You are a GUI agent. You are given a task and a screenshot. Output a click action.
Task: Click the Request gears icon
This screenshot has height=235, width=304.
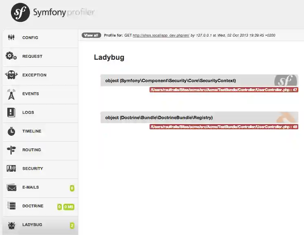(x=11, y=56)
